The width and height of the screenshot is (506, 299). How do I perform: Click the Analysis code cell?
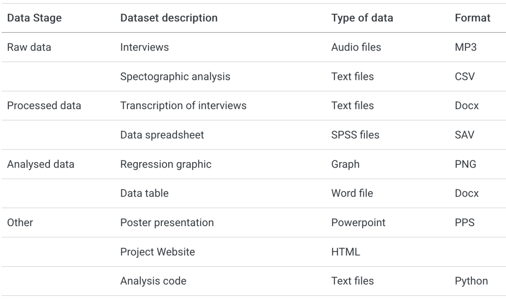click(153, 281)
